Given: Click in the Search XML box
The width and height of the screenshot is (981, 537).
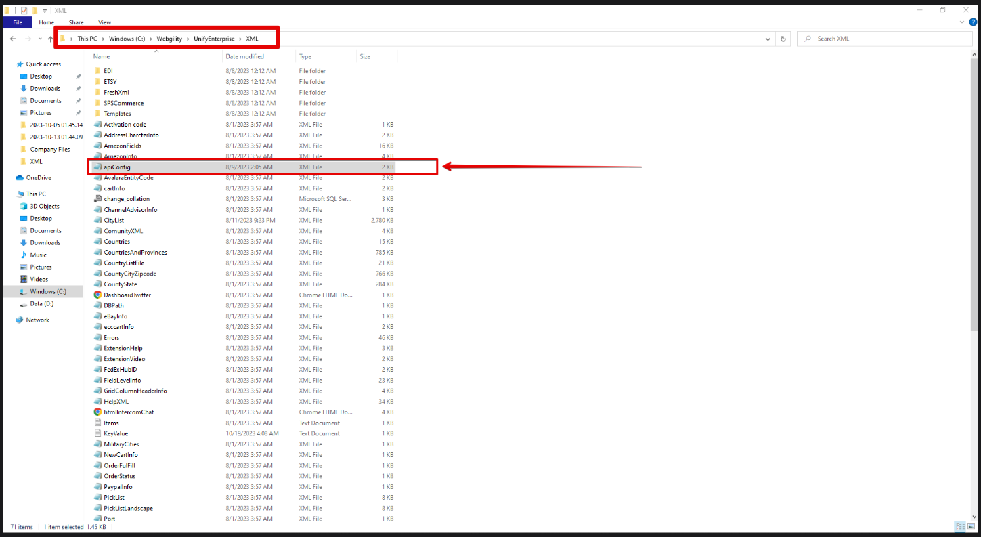Looking at the screenshot, I should click(x=884, y=39).
